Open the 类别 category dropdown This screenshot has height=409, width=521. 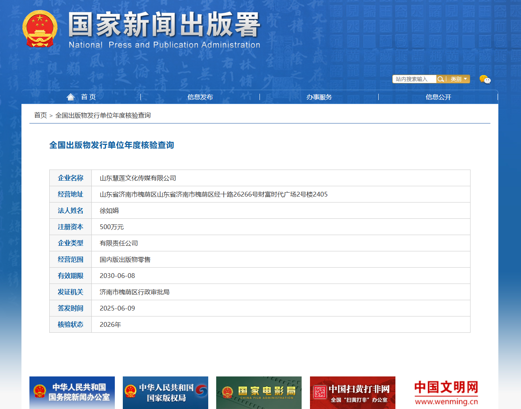(x=458, y=79)
